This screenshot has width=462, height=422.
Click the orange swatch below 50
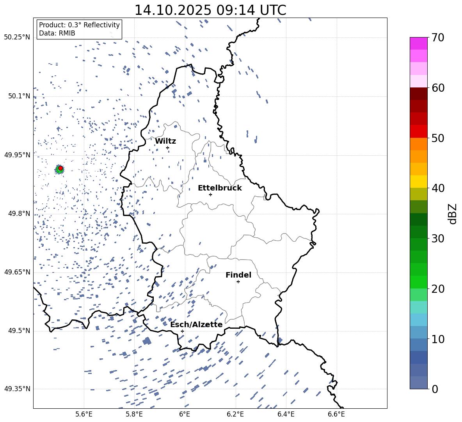pyautogui.click(x=418, y=144)
